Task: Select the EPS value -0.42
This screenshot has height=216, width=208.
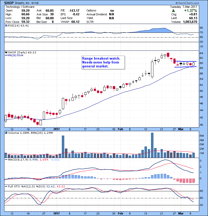Action: coord(76,14)
